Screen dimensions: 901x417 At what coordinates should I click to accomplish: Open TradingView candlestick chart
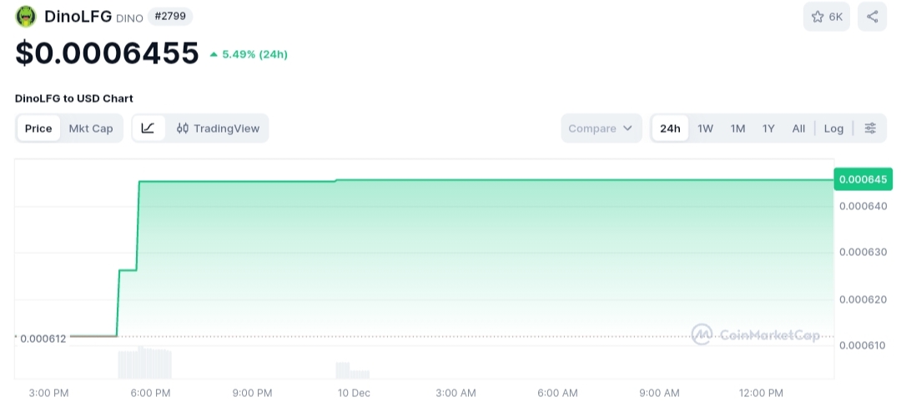pos(218,128)
